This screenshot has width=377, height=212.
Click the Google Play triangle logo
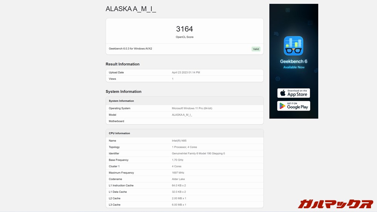click(x=282, y=106)
